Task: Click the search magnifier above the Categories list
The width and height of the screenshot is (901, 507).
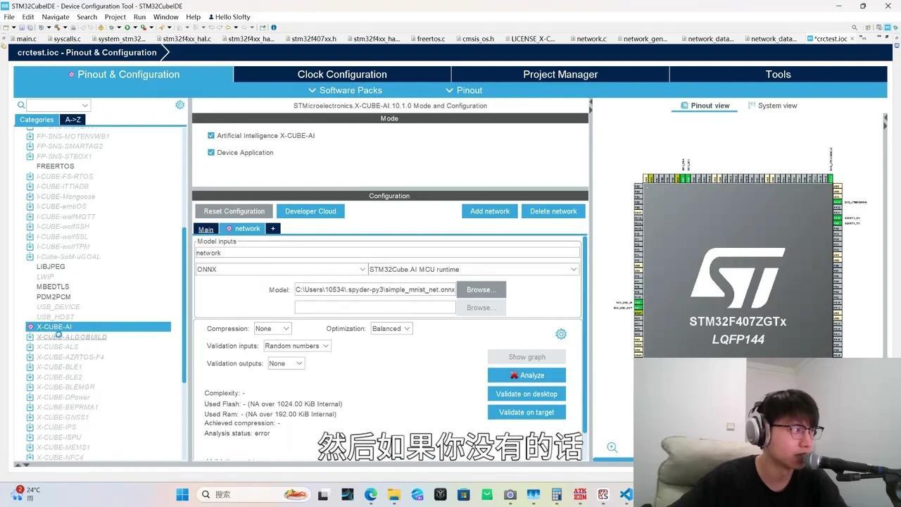Action: pyautogui.click(x=20, y=104)
